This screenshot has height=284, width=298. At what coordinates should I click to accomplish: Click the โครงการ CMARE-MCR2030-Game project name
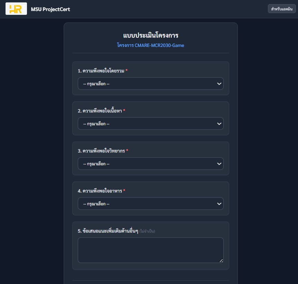(151, 45)
